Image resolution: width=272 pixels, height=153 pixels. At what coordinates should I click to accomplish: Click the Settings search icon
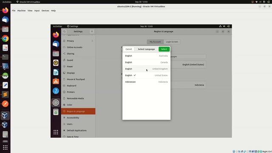(64, 31)
